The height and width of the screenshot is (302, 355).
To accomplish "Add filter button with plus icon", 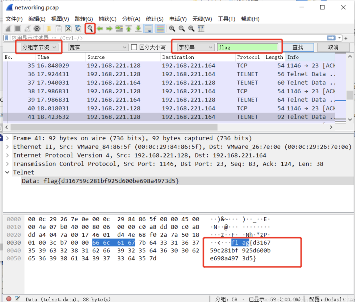I will (346, 38).
